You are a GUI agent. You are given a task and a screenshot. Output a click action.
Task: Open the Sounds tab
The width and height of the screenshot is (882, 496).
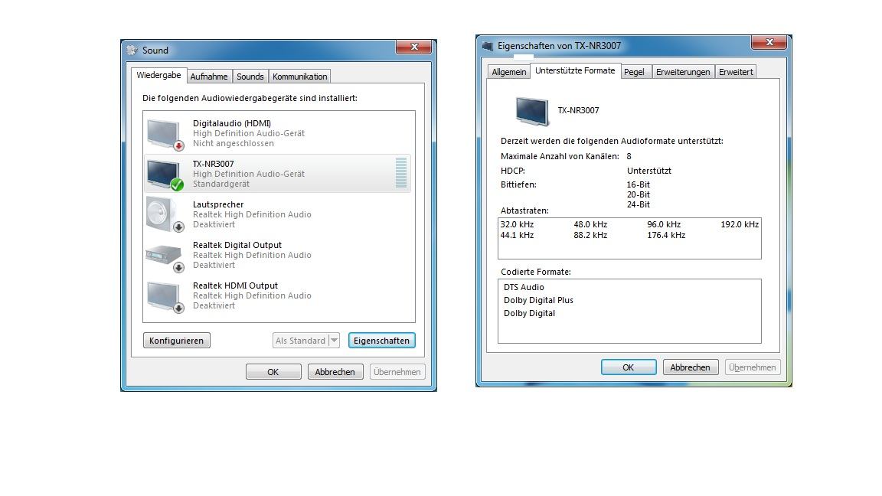pos(250,77)
